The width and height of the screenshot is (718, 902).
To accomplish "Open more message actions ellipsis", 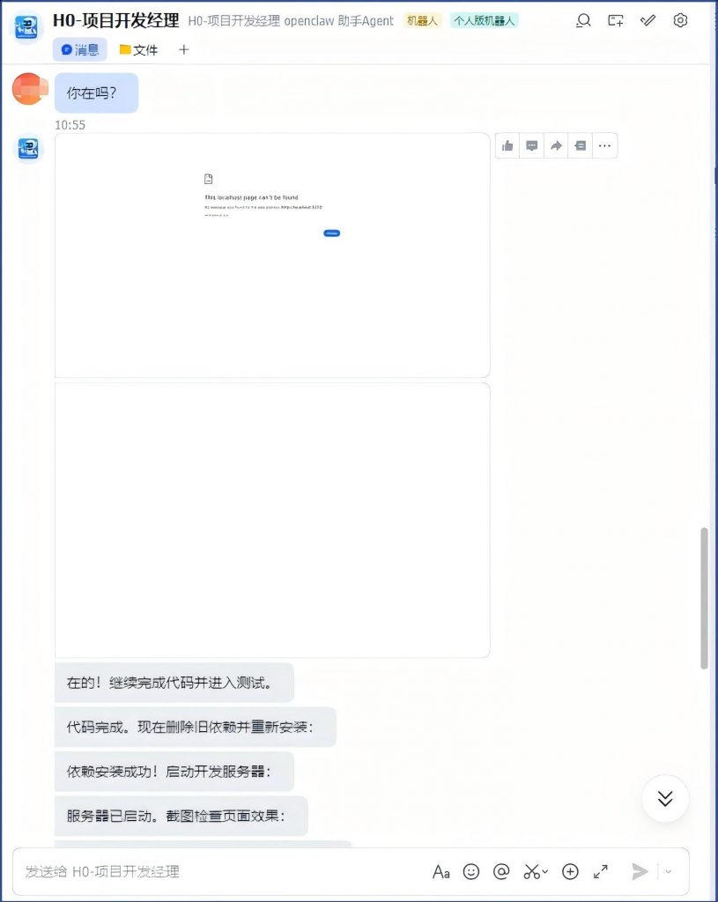I will click(x=604, y=145).
